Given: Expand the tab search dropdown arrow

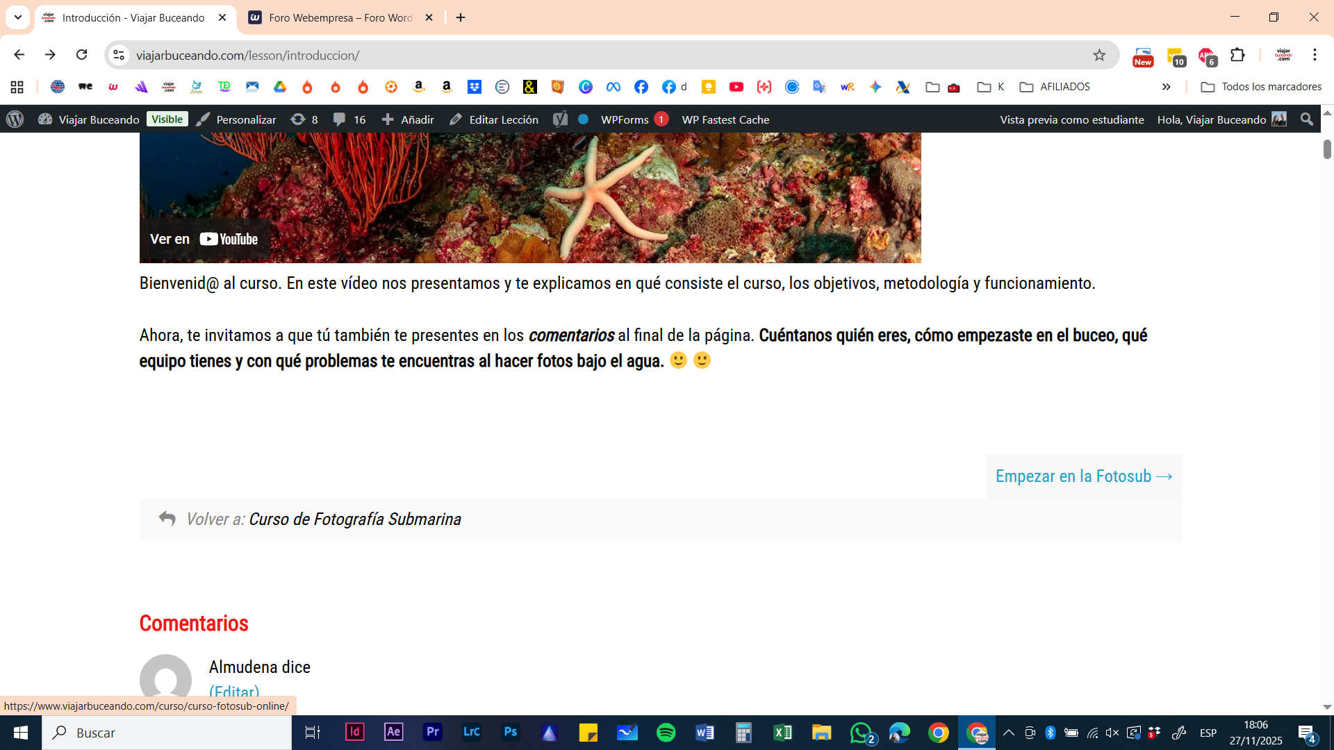Looking at the screenshot, I should [18, 17].
